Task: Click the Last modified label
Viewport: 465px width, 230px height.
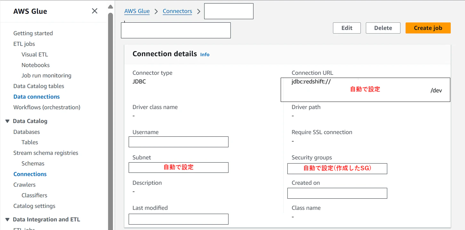Action: pyautogui.click(x=150, y=208)
